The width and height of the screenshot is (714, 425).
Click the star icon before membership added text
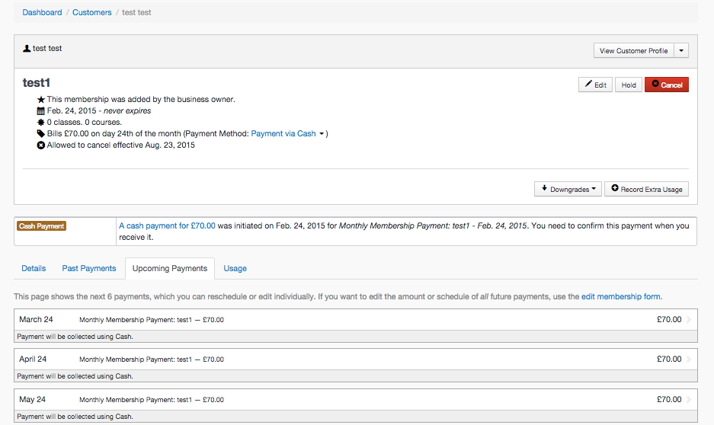coord(41,100)
